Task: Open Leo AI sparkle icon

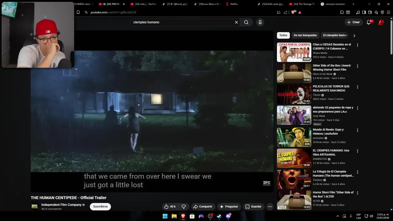Action: point(376,12)
